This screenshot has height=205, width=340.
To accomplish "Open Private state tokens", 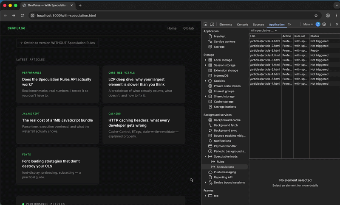I will coord(227,86).
